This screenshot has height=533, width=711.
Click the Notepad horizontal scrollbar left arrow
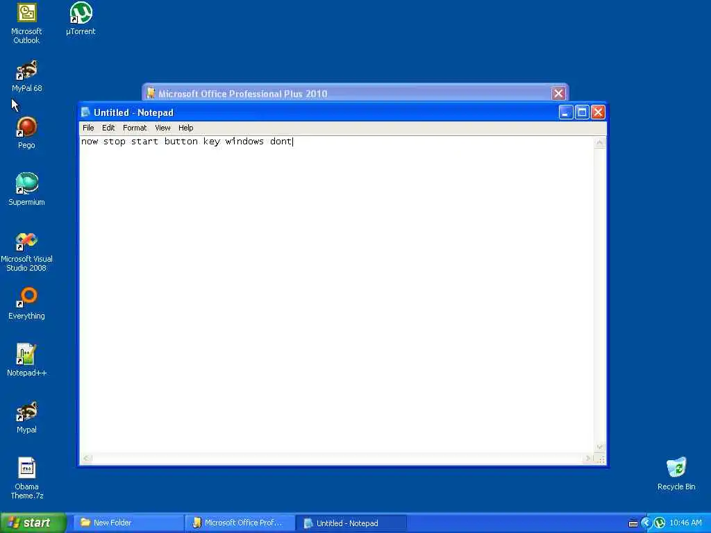tap(87, 459)
